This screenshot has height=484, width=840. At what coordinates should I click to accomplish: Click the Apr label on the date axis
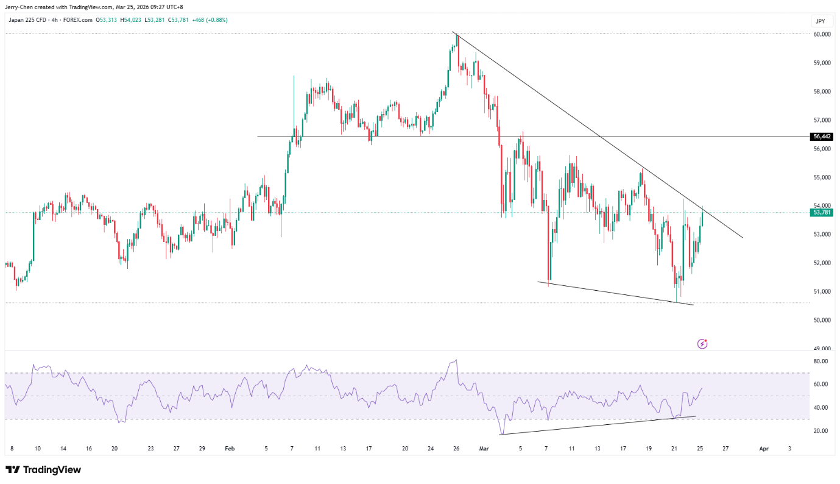click(763, 448)
